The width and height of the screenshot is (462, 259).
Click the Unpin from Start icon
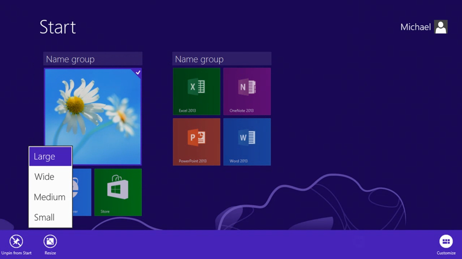pos(16,241)
